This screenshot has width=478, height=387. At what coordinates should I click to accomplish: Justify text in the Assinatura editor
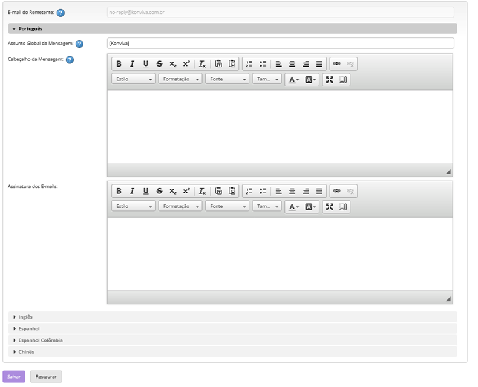pos(319,191)
